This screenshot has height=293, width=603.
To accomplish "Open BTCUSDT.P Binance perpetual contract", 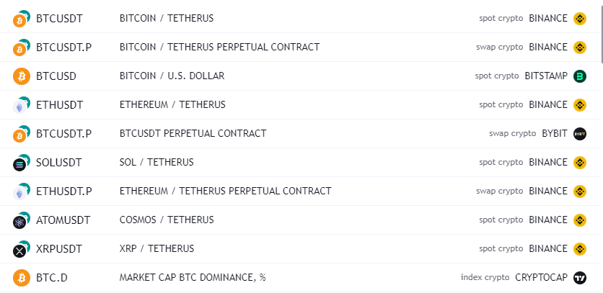I will [x=63, y=48].
